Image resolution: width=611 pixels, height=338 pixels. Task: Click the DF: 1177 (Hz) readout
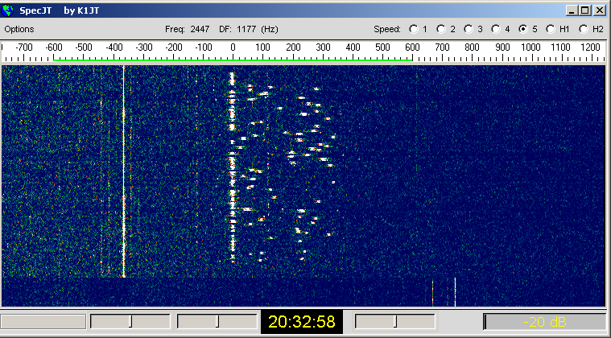pos(249,29)
